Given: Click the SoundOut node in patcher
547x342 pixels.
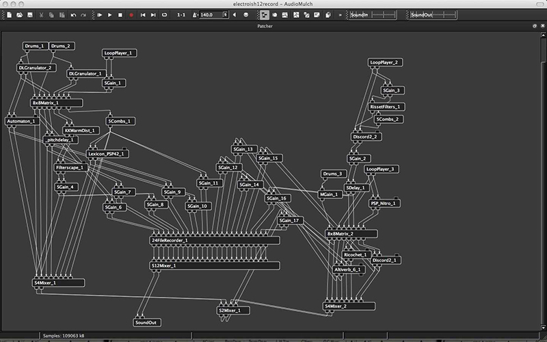Looking at the screenshot, I should pyautogui.click(x=147, y=322).
